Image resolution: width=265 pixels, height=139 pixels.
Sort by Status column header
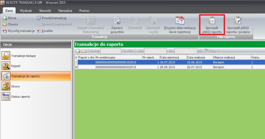pyautogui.click(x=258, y=57)
